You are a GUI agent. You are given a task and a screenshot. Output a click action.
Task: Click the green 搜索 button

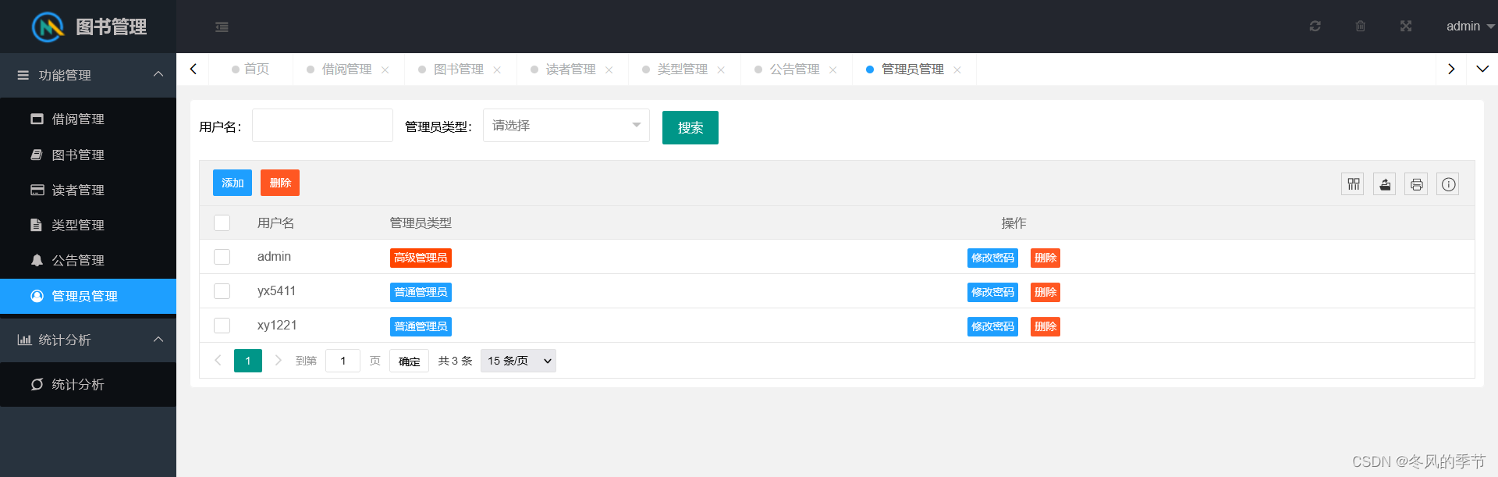690,127
